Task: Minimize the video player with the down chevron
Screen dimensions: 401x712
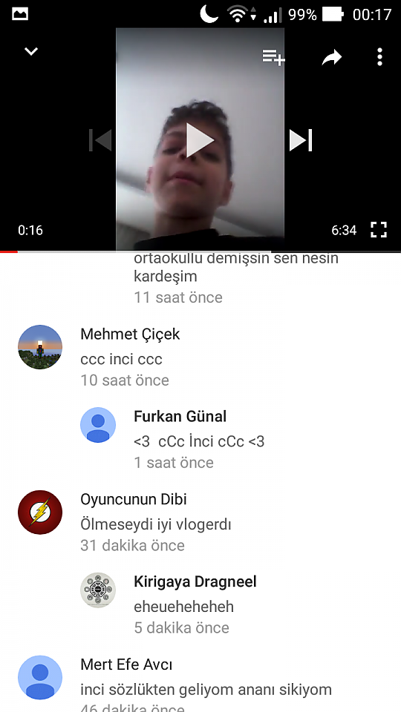Action: coord(31,51)
